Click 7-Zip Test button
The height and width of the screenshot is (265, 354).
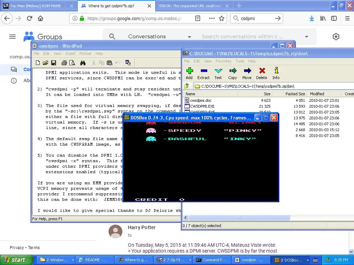tap(218, 73)
